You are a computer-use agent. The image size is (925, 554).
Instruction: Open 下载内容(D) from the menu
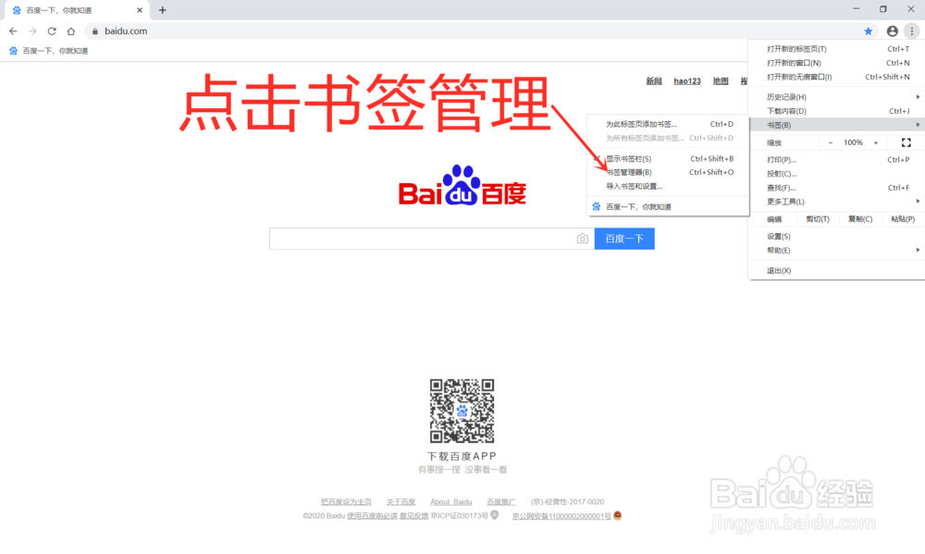click(x=836, y=111)
